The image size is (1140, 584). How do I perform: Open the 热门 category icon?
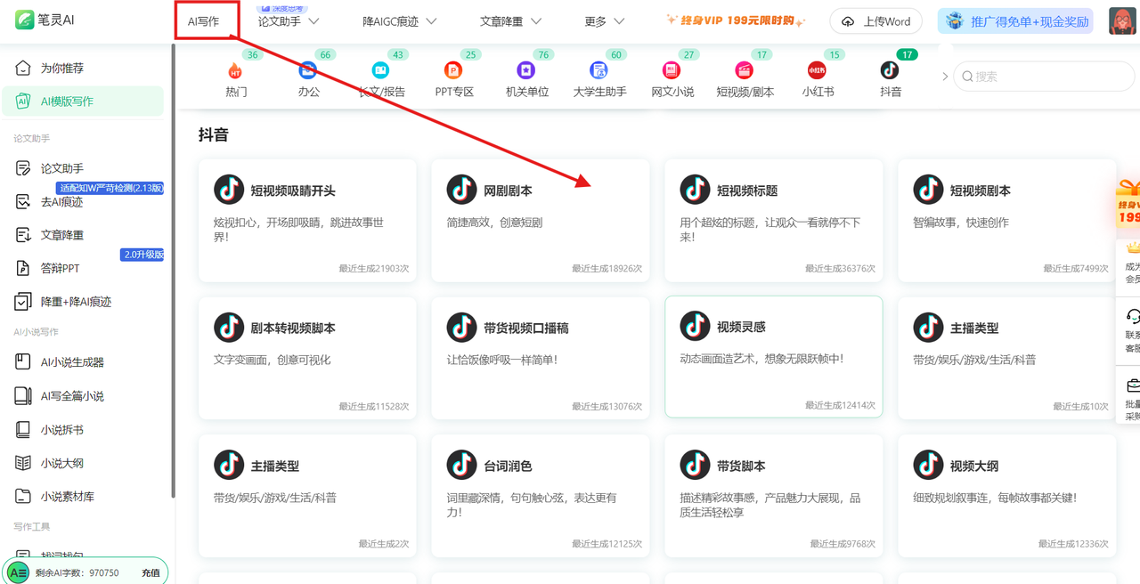[x=235, y=70]
